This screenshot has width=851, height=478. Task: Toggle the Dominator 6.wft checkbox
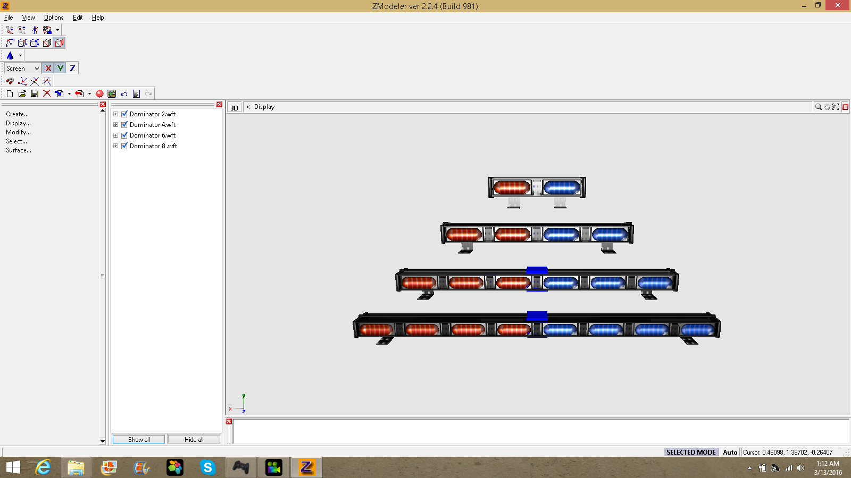124,135
